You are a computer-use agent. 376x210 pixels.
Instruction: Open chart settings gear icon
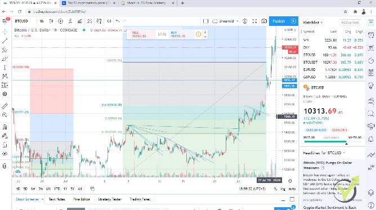pos(245,21)
